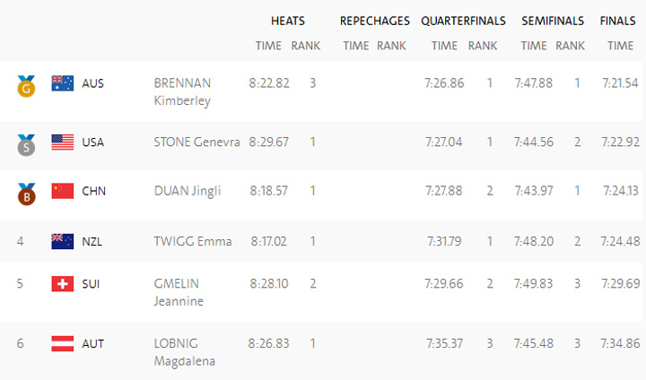
Task: Click the China flag icon
Action: coord(62,190)
